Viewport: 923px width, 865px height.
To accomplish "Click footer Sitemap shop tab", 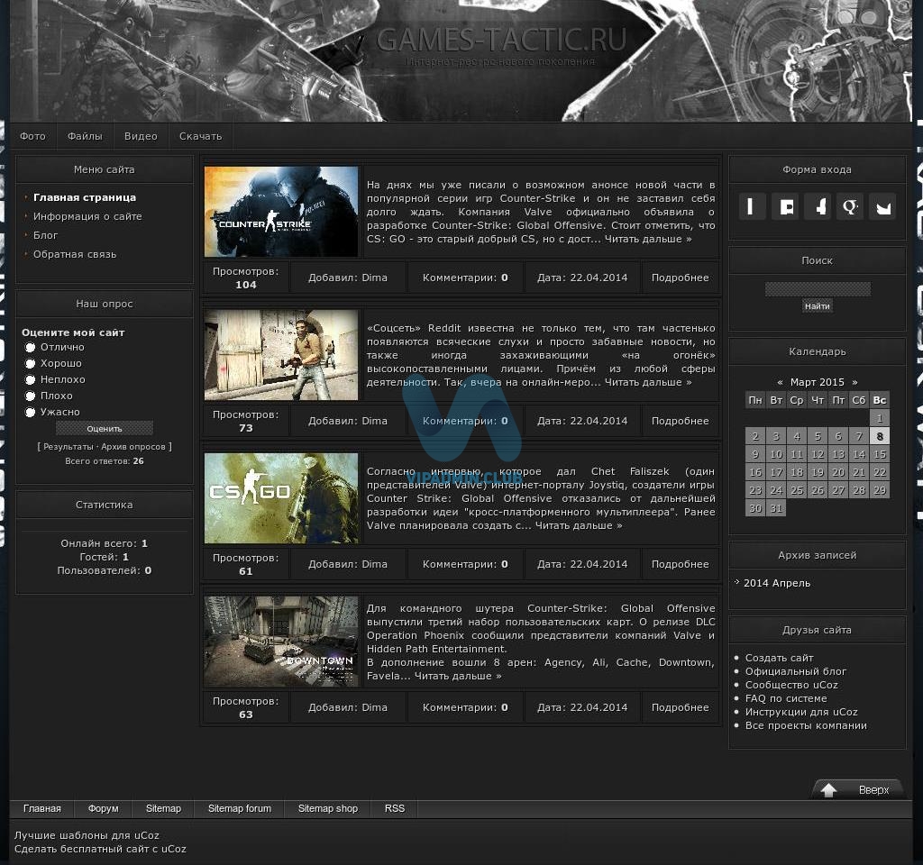I will (x=328, y=808).
